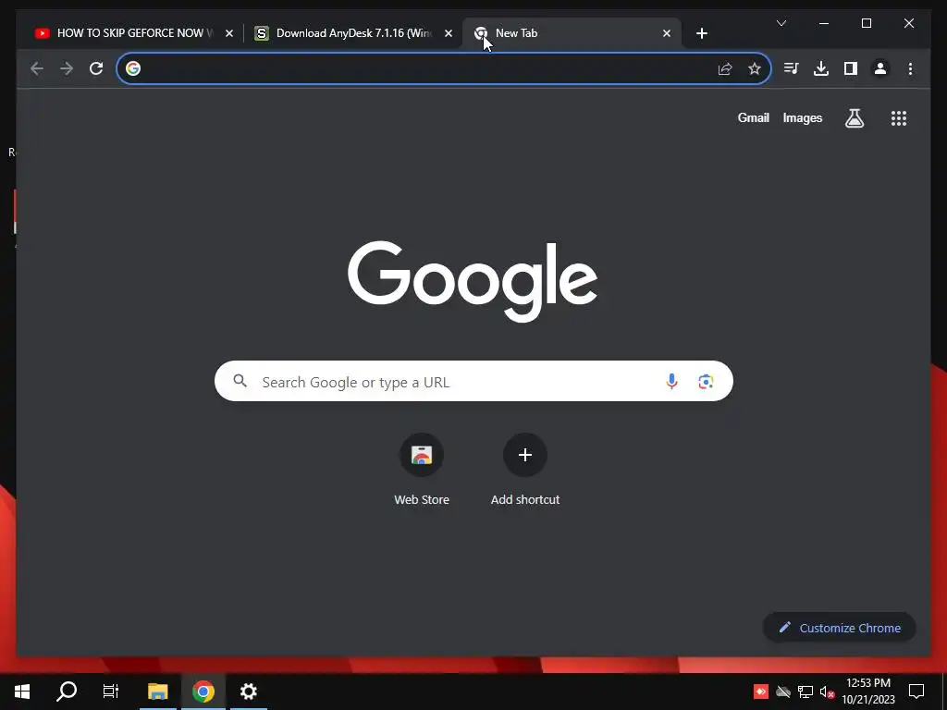Close the HOW TO SKIP GEFORCE NOW tab

[x=229, y=33]
